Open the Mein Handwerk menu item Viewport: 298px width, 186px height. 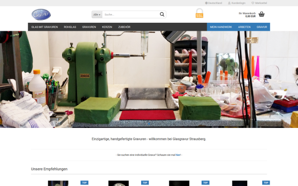tap(221, 27)
